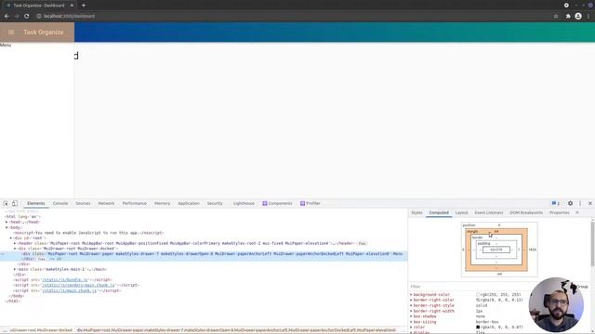Open the DevTools customize kebab menu
Viewport: 595px width, 334px height.
(580, 203)
